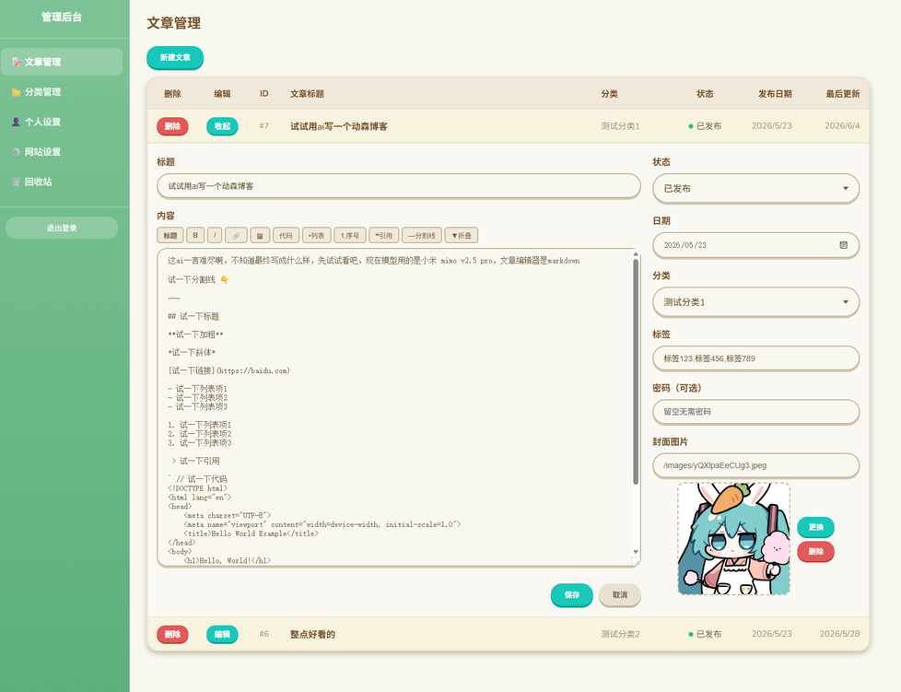Click the 密码 password input field
The image size is (901, 692).
pos(755,412)
